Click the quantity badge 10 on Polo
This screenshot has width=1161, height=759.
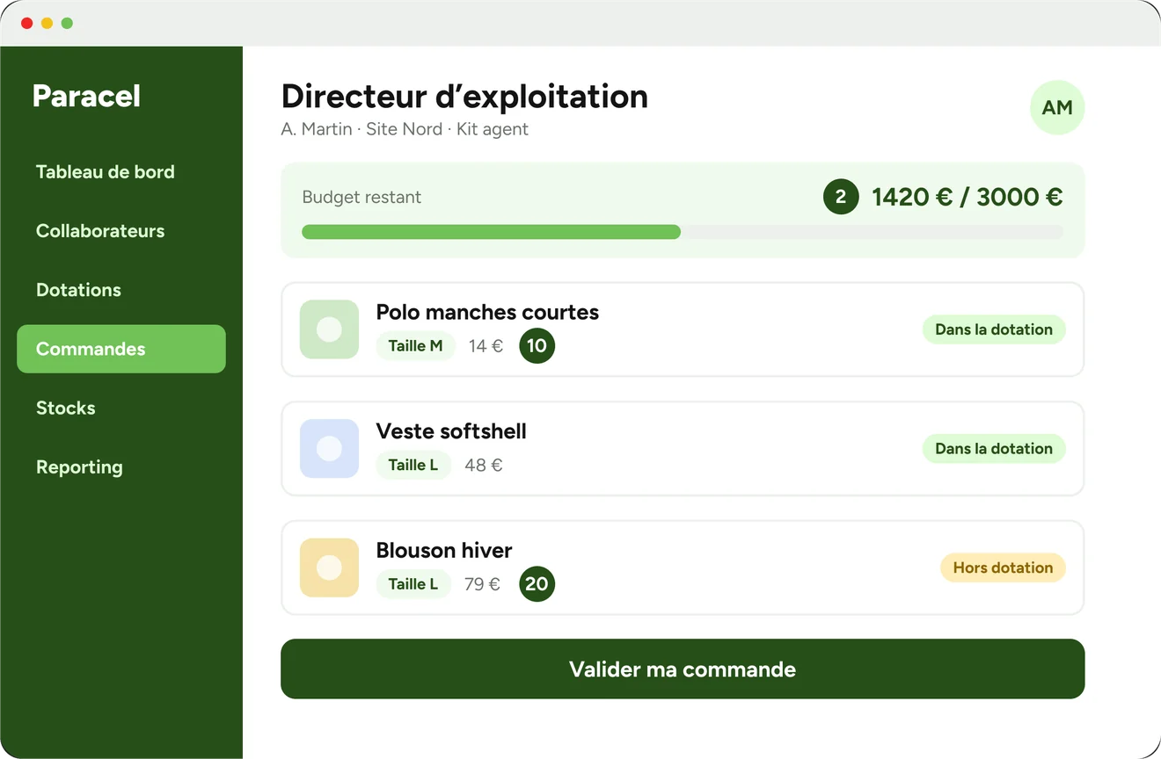[537, 345]
